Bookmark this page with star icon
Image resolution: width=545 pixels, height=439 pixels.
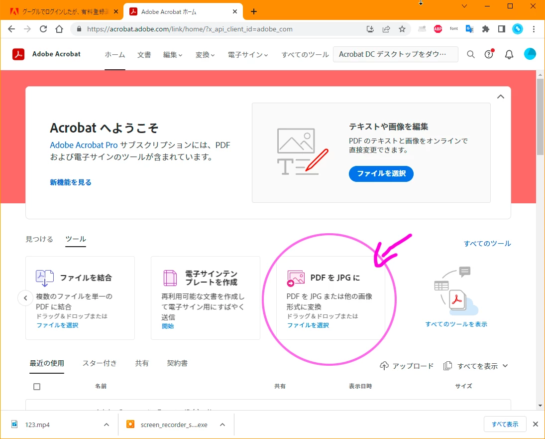tap(402, 29)
